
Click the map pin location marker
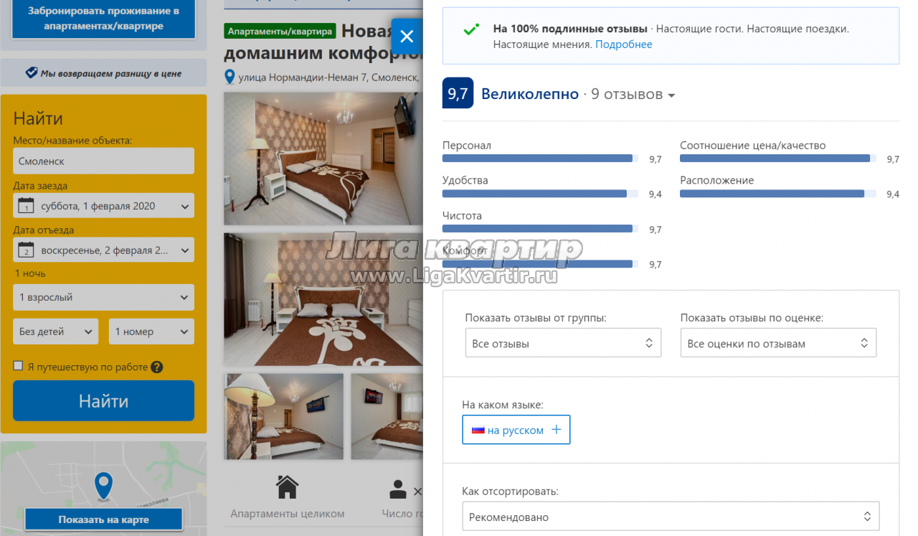pyautogui.click(x=104, y=486)
